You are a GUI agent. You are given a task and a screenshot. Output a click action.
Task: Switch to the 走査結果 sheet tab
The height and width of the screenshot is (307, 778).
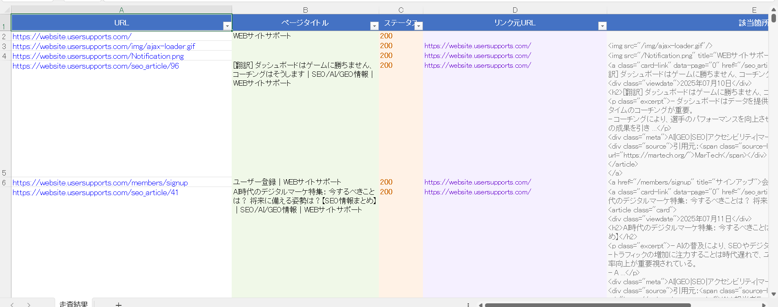pos(74,304)
